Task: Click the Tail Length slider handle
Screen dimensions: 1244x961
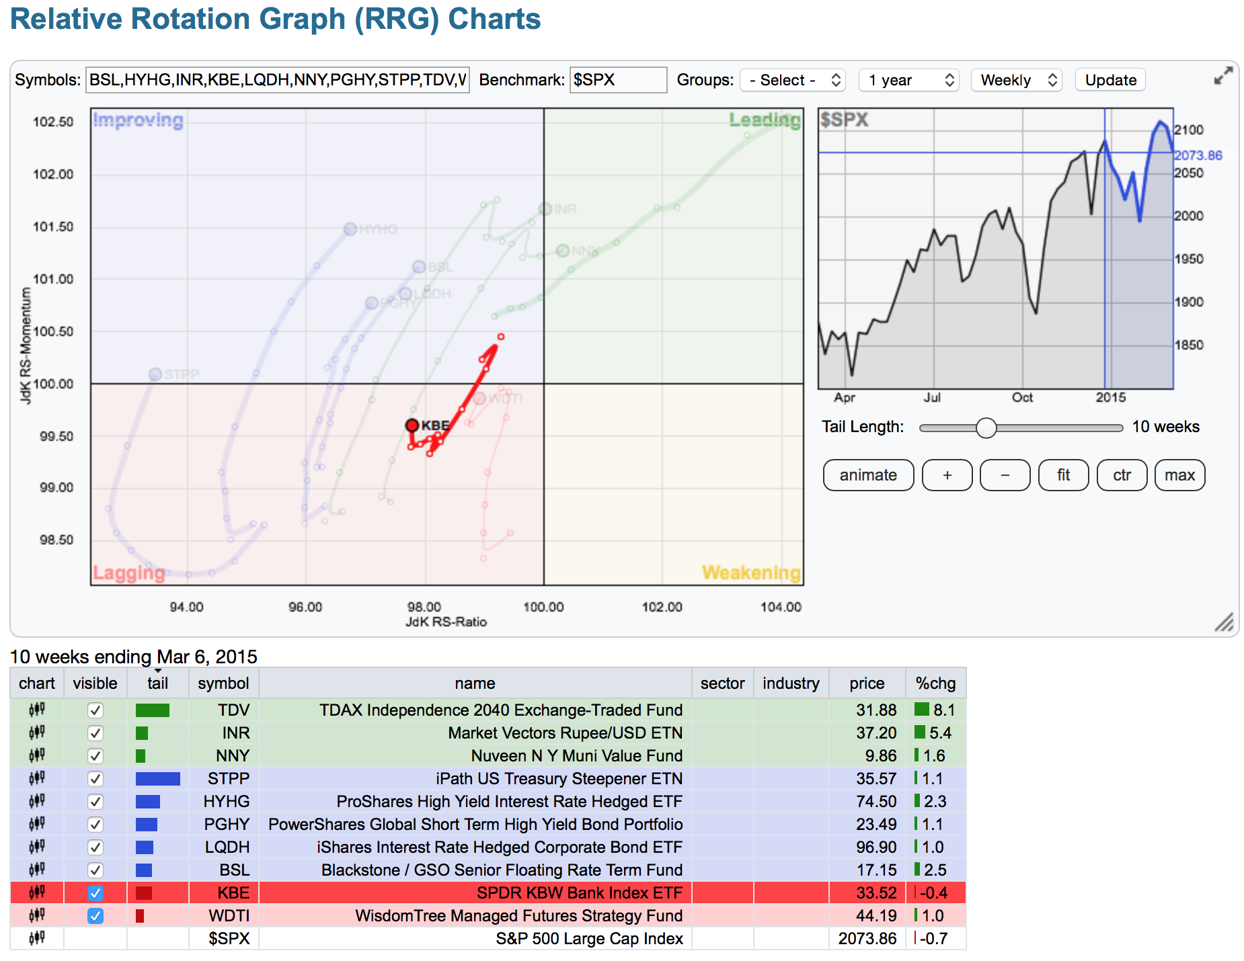Action: (x=986, y=427)
